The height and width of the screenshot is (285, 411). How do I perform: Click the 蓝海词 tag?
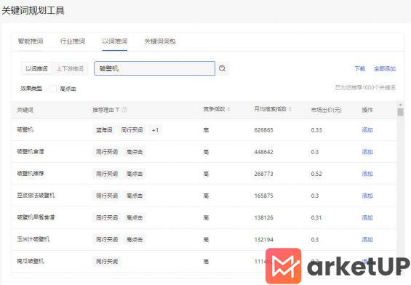[104, 130]
